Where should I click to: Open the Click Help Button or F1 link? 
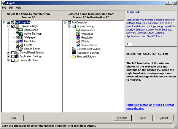pos(150,106)
